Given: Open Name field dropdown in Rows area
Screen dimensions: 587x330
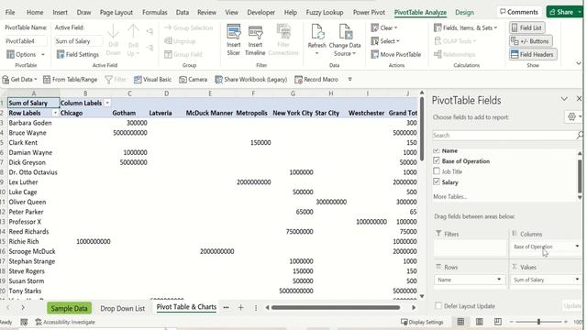Looking at the screenshot, I should (499, 280).
